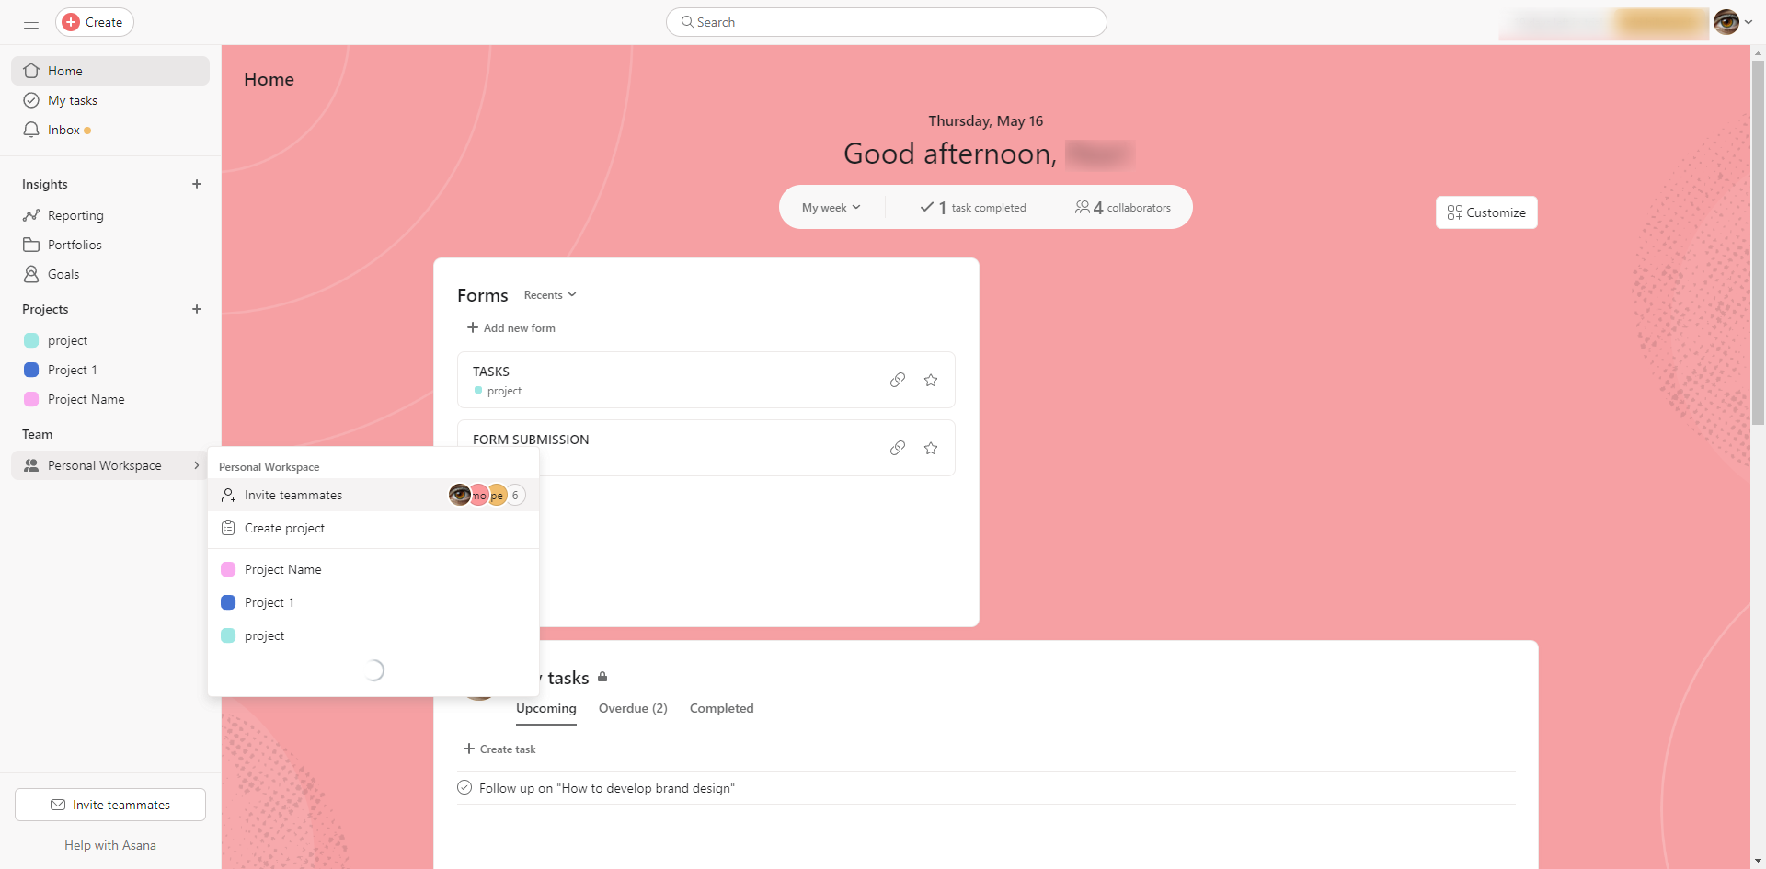
Task: Click the envelope icon on Invite teammates button
Action: (58, 805)
